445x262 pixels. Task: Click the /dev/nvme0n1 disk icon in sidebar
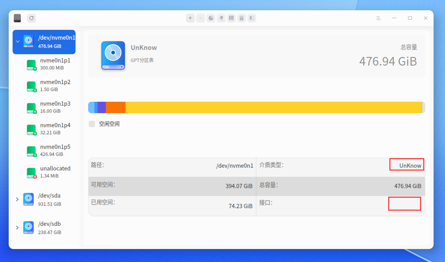coord(28,42)
